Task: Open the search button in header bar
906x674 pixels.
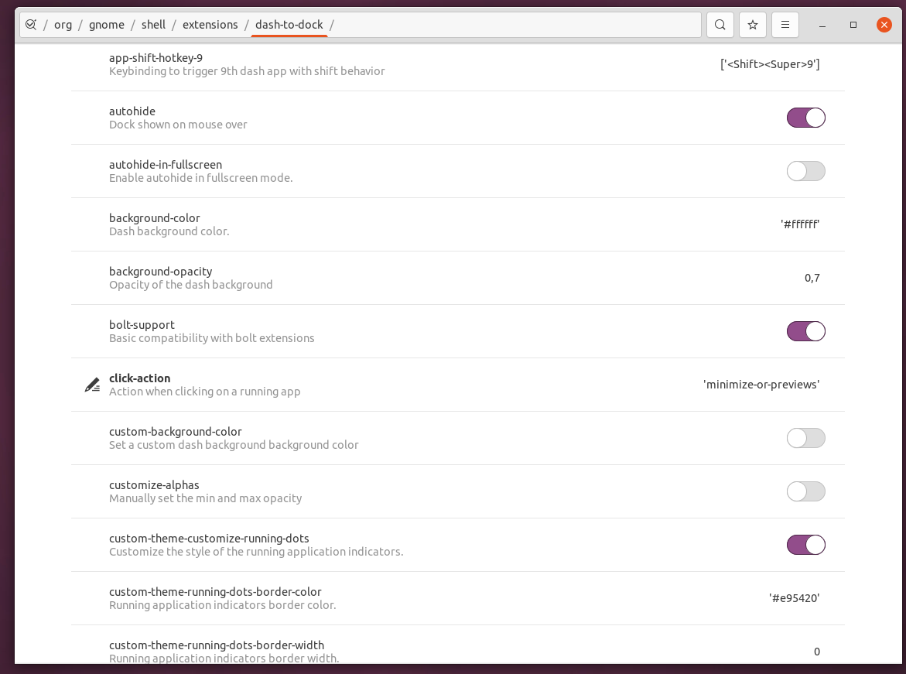Action: (720, 25)
